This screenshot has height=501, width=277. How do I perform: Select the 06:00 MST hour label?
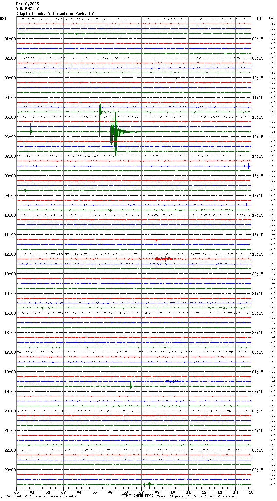(10, 137)
